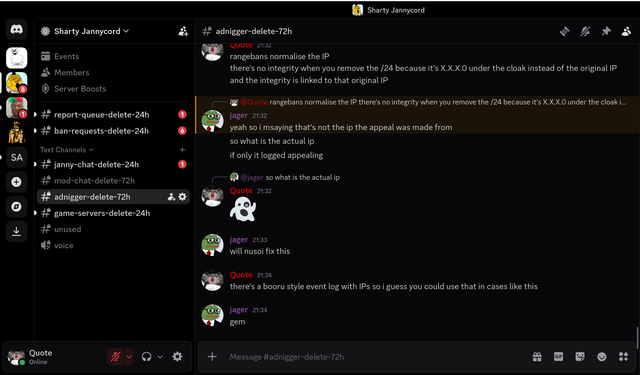
Task: Switch to janny-chat-delete-24h channel
Action: tap(97, 164)
